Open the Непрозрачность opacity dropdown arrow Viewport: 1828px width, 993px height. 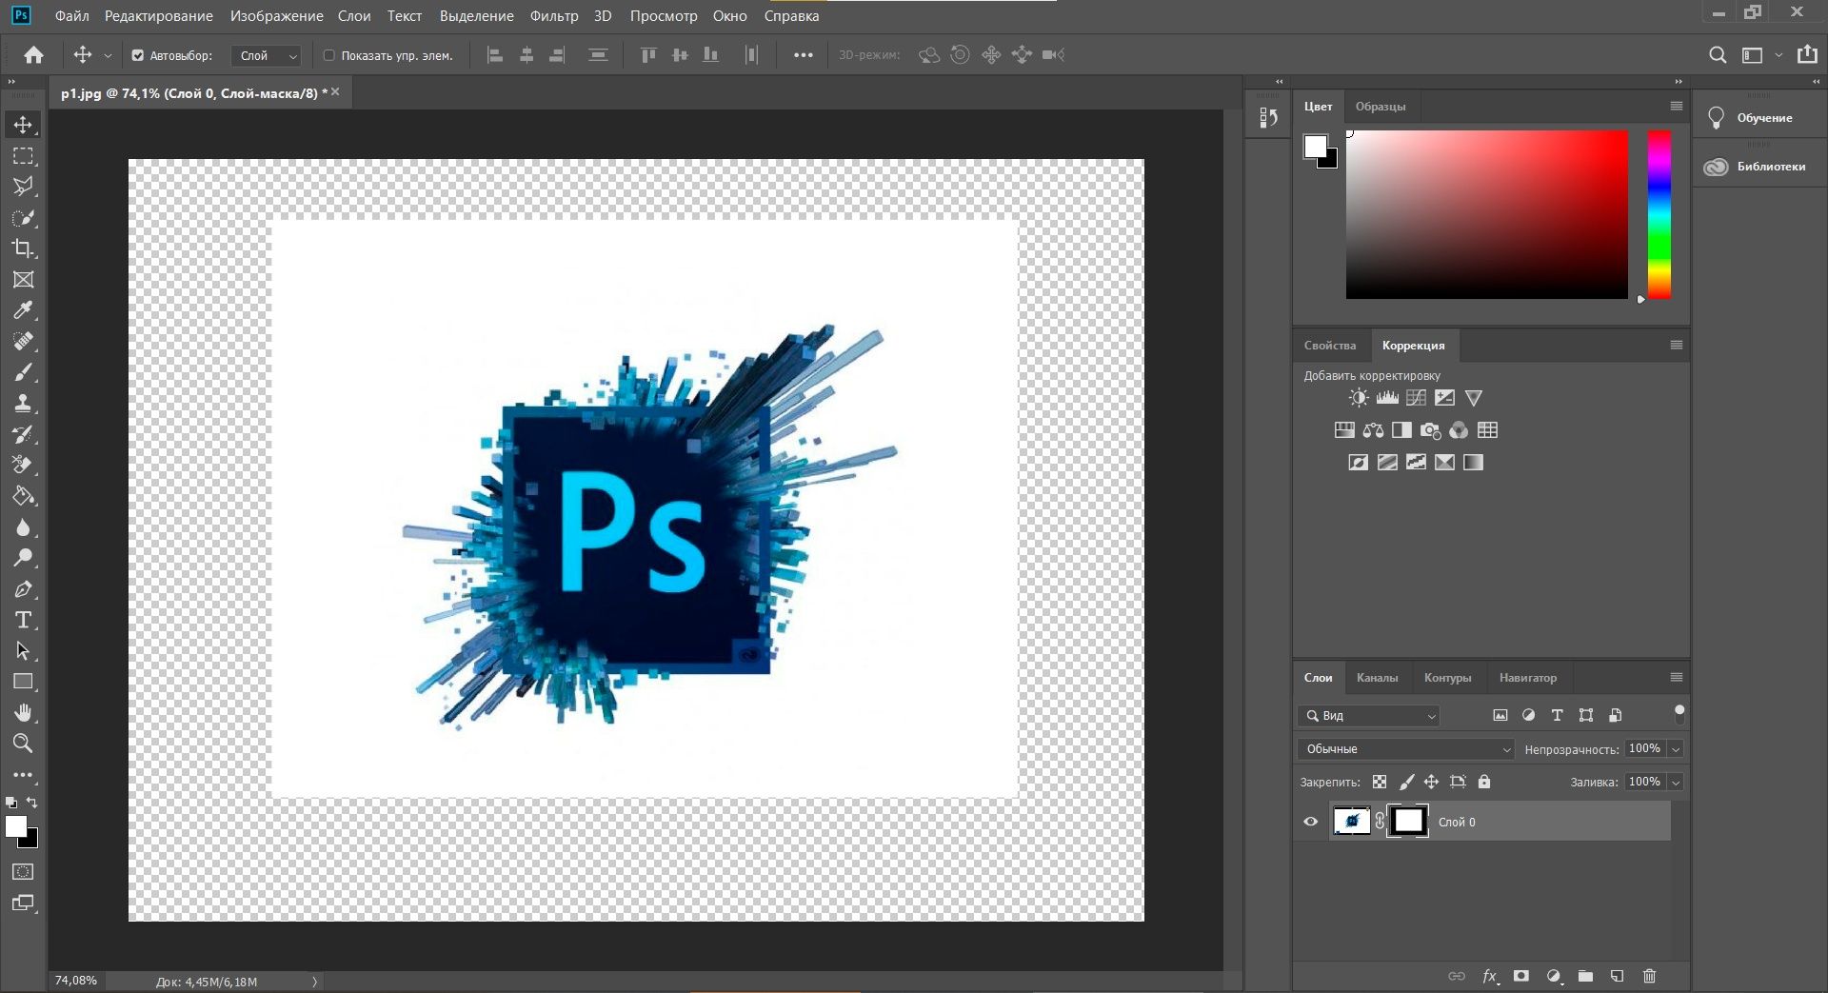click(1676, 749)
